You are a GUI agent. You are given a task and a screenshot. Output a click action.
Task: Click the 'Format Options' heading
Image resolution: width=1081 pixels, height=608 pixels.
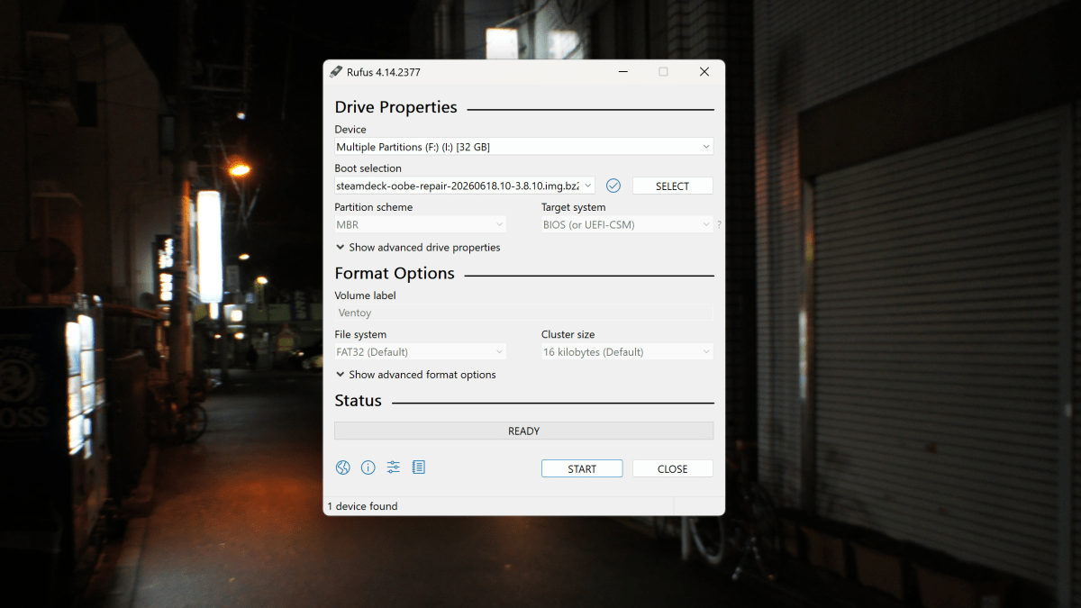395,273
